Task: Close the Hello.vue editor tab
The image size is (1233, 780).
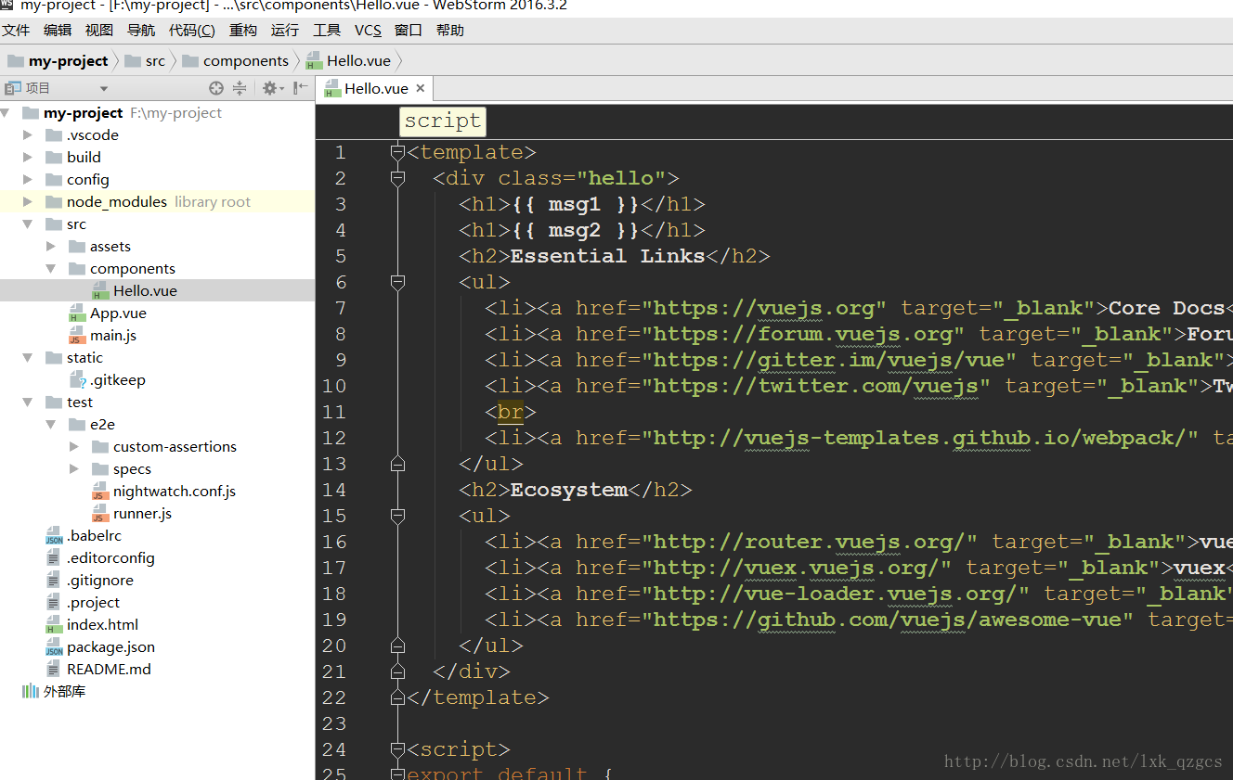Action: coord(420,88)
